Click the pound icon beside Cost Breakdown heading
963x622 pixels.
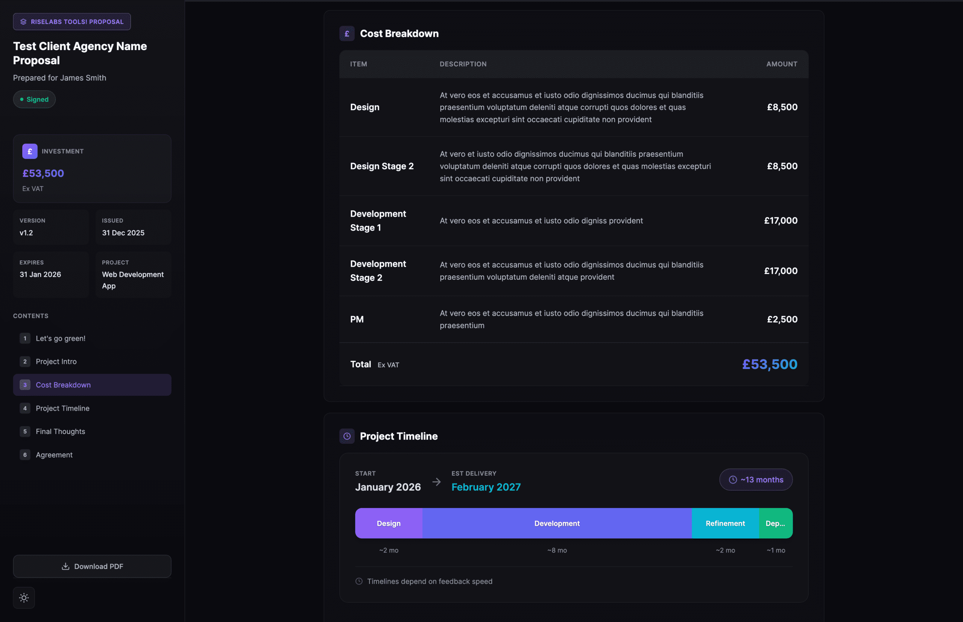coord(346,33)
